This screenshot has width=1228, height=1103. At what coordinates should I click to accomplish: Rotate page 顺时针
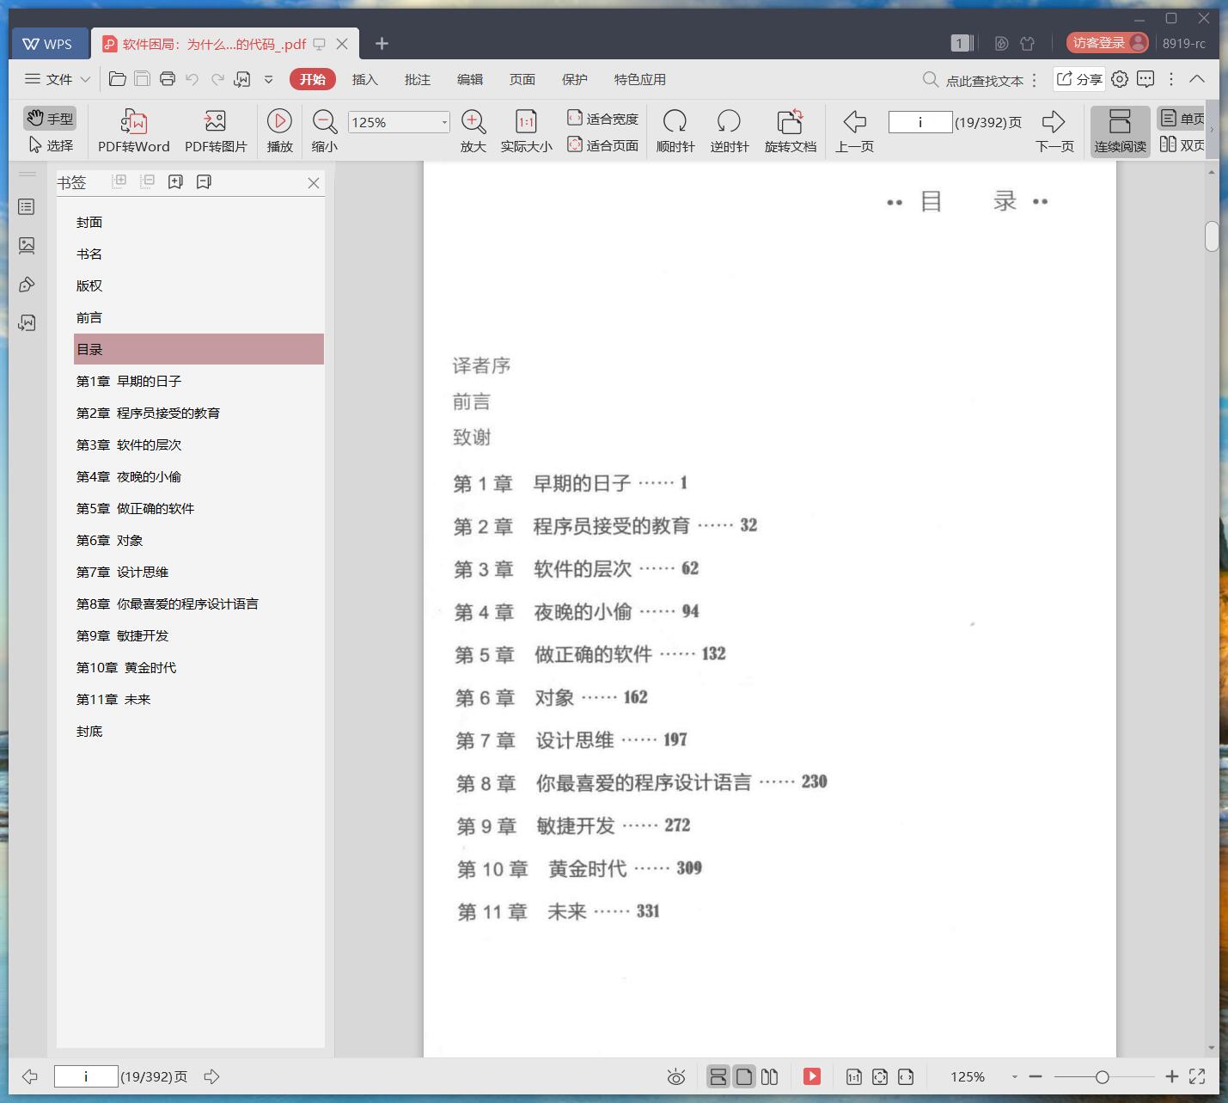click(x=675, y=131)
